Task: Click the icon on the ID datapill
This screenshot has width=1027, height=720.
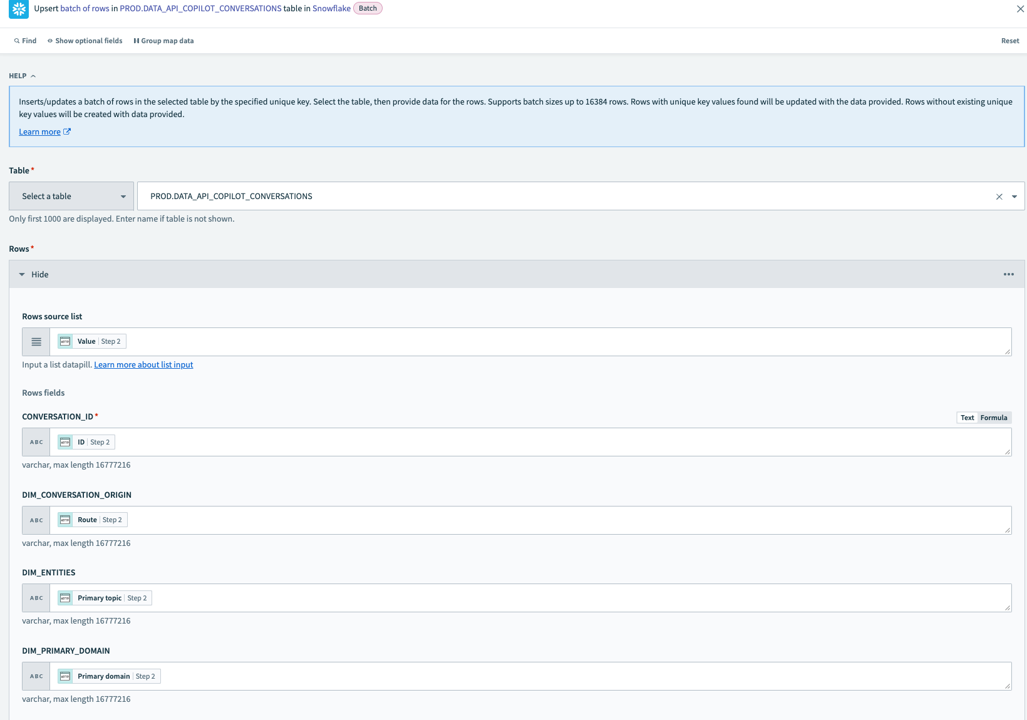Action: pos(65,442)
